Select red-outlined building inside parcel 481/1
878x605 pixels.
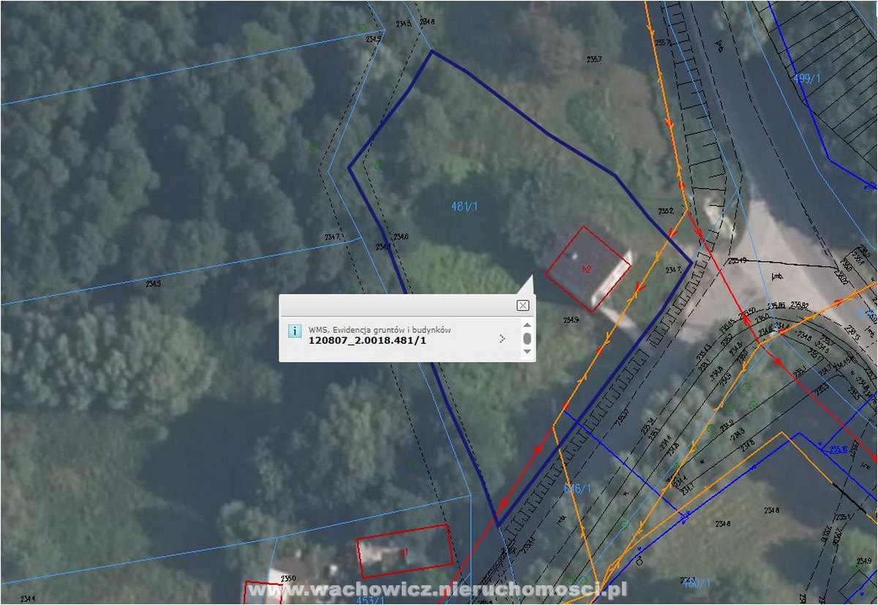588,267
